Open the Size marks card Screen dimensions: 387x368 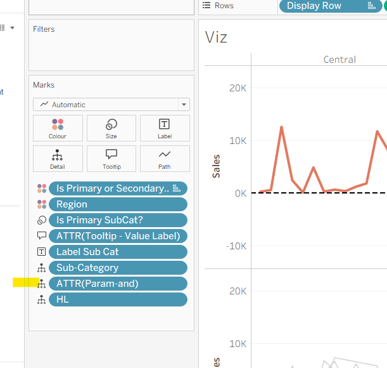[111, 128]
